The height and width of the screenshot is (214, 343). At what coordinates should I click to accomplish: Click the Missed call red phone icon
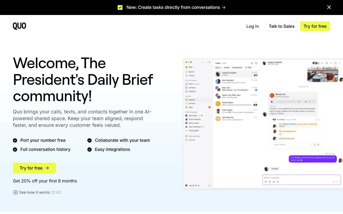[x=272, y=95]
